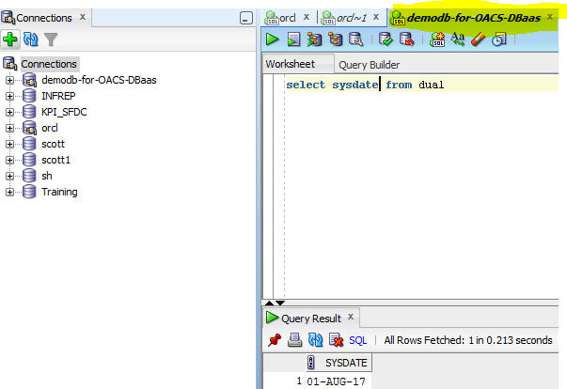
Task: Click the SYSDATE column header
Action: coord(346,363)
